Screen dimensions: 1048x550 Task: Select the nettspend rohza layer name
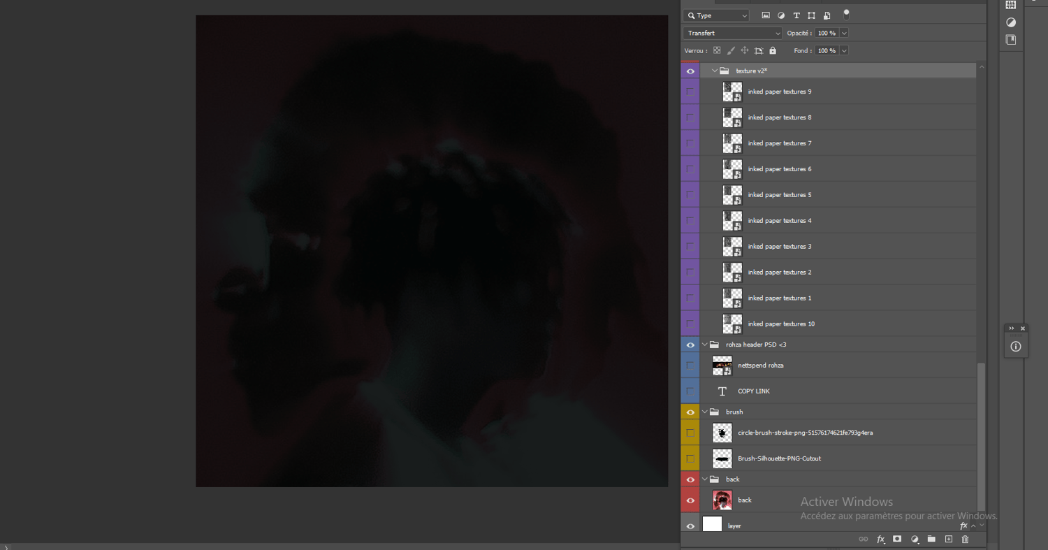[761, 366]
